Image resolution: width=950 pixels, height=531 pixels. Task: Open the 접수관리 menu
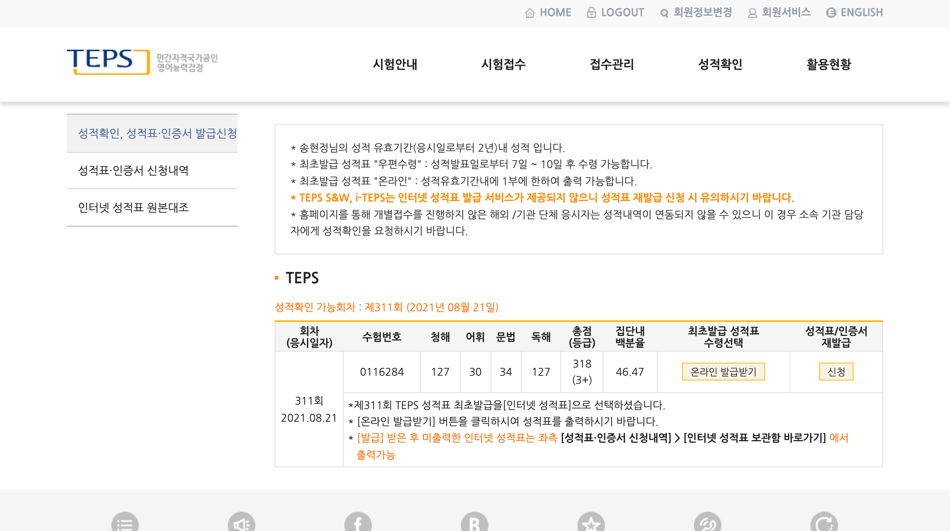(612, 65)
